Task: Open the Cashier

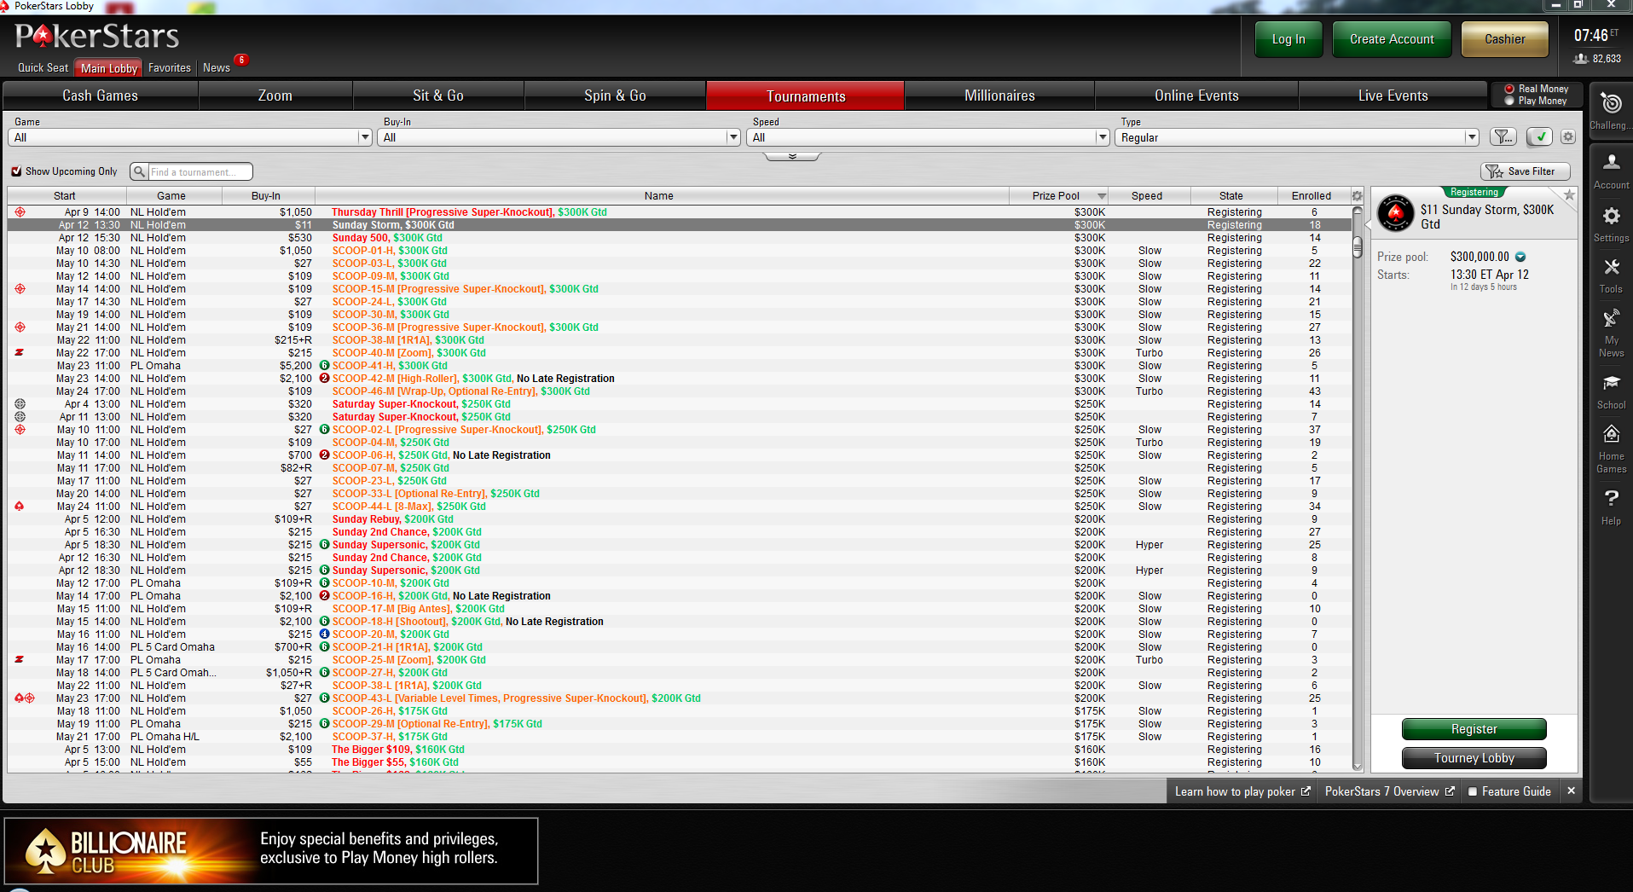Action: coord(1505,39)
